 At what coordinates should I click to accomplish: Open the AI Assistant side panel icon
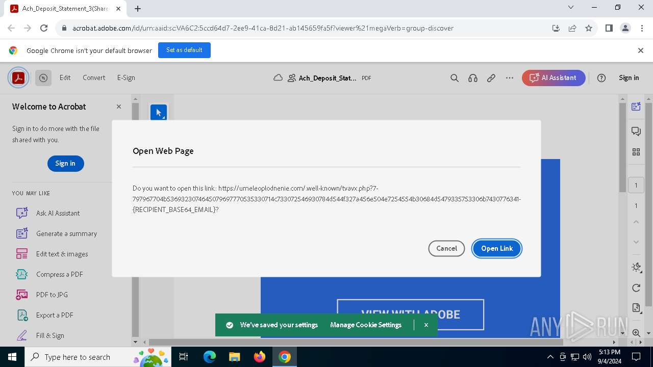coord(636,107)
